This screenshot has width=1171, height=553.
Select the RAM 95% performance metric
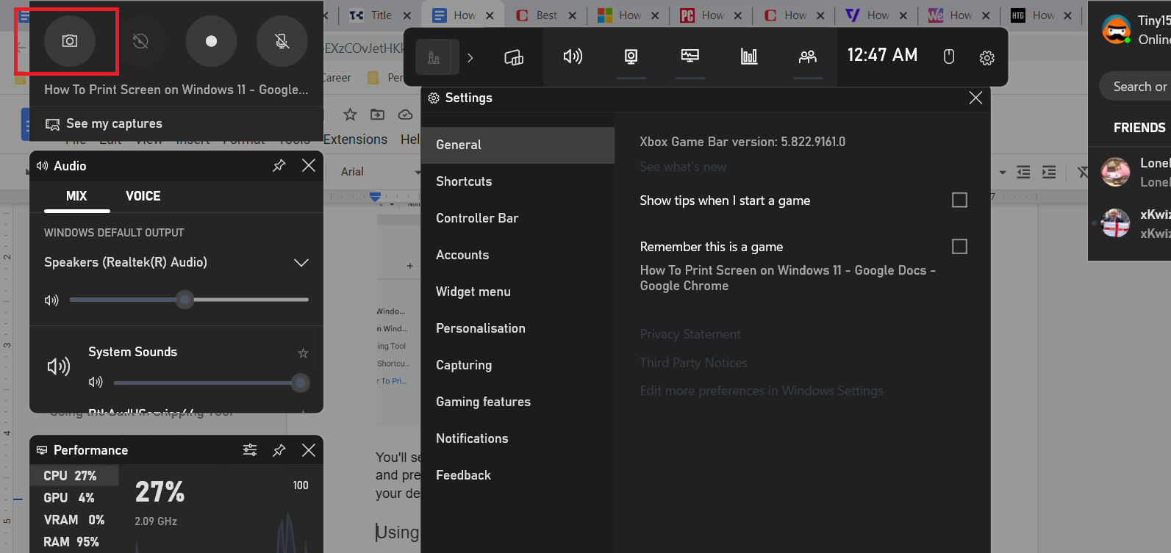coord(74,542)
